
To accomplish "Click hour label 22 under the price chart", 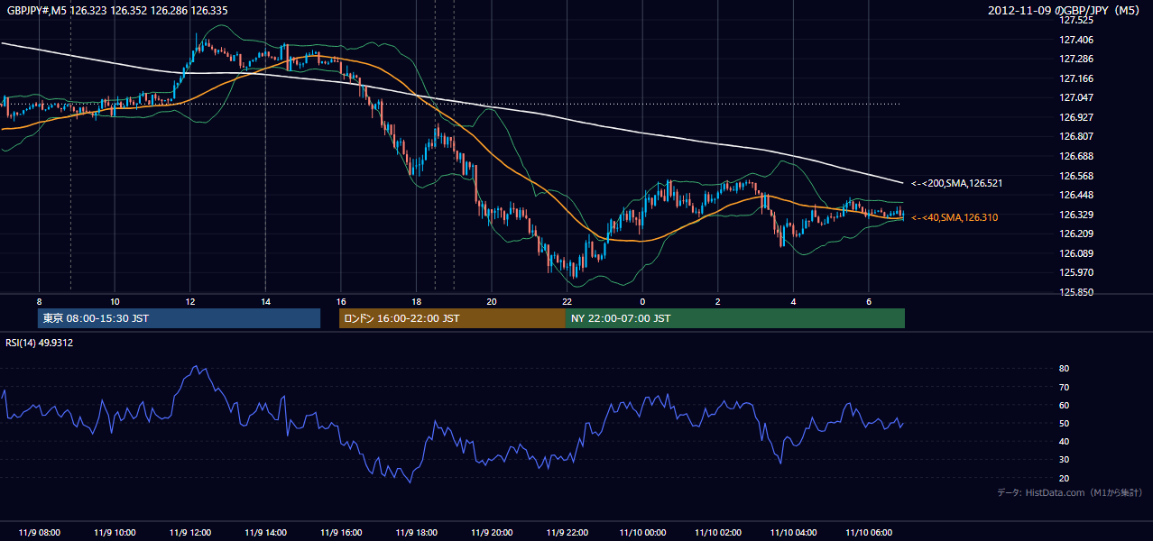I will point(567,300).
